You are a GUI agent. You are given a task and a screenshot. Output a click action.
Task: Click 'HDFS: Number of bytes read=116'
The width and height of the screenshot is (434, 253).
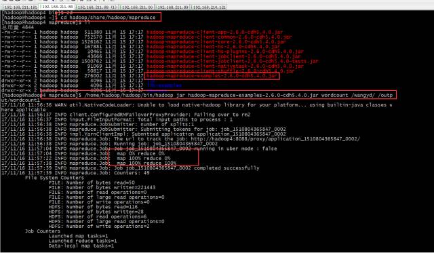pos(94,207)
